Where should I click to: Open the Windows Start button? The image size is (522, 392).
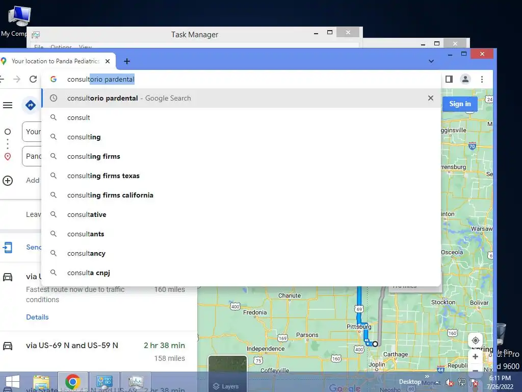point(13,382)
